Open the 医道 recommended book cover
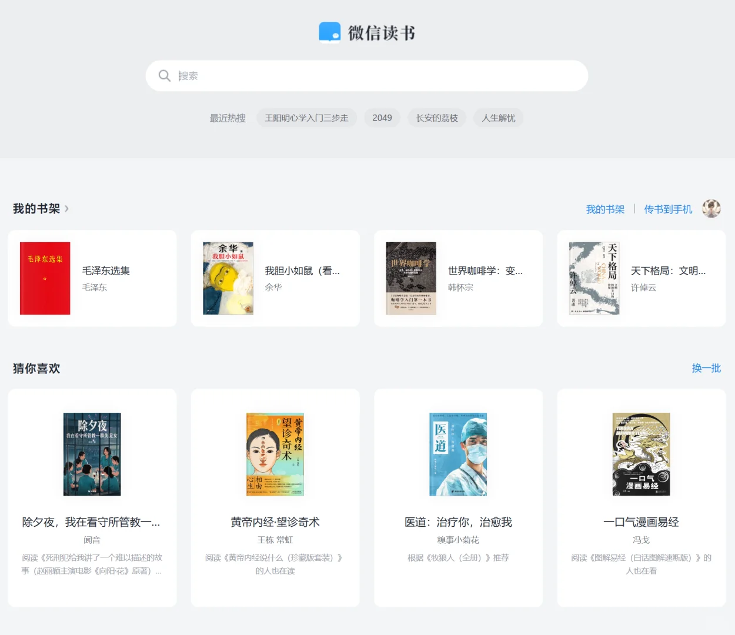735x635 pixels. click(x=458, y=454)
